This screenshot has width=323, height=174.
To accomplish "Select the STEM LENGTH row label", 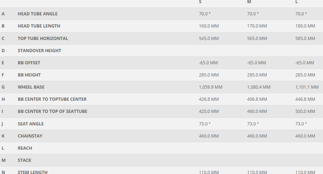I will pos(32,172).
